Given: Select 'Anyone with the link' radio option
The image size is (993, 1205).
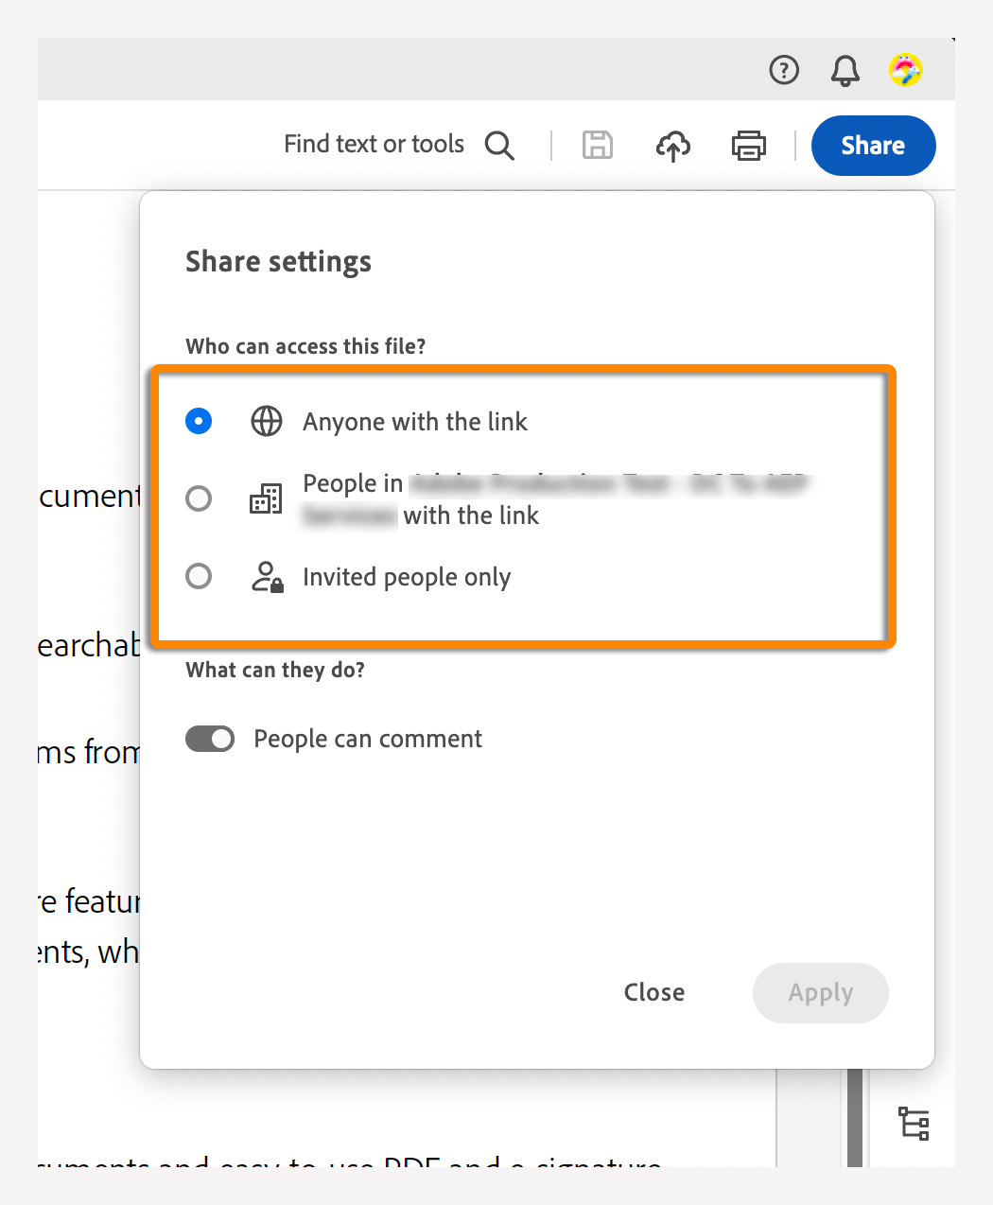Looking at the screenshot, I should click(199, 421).
